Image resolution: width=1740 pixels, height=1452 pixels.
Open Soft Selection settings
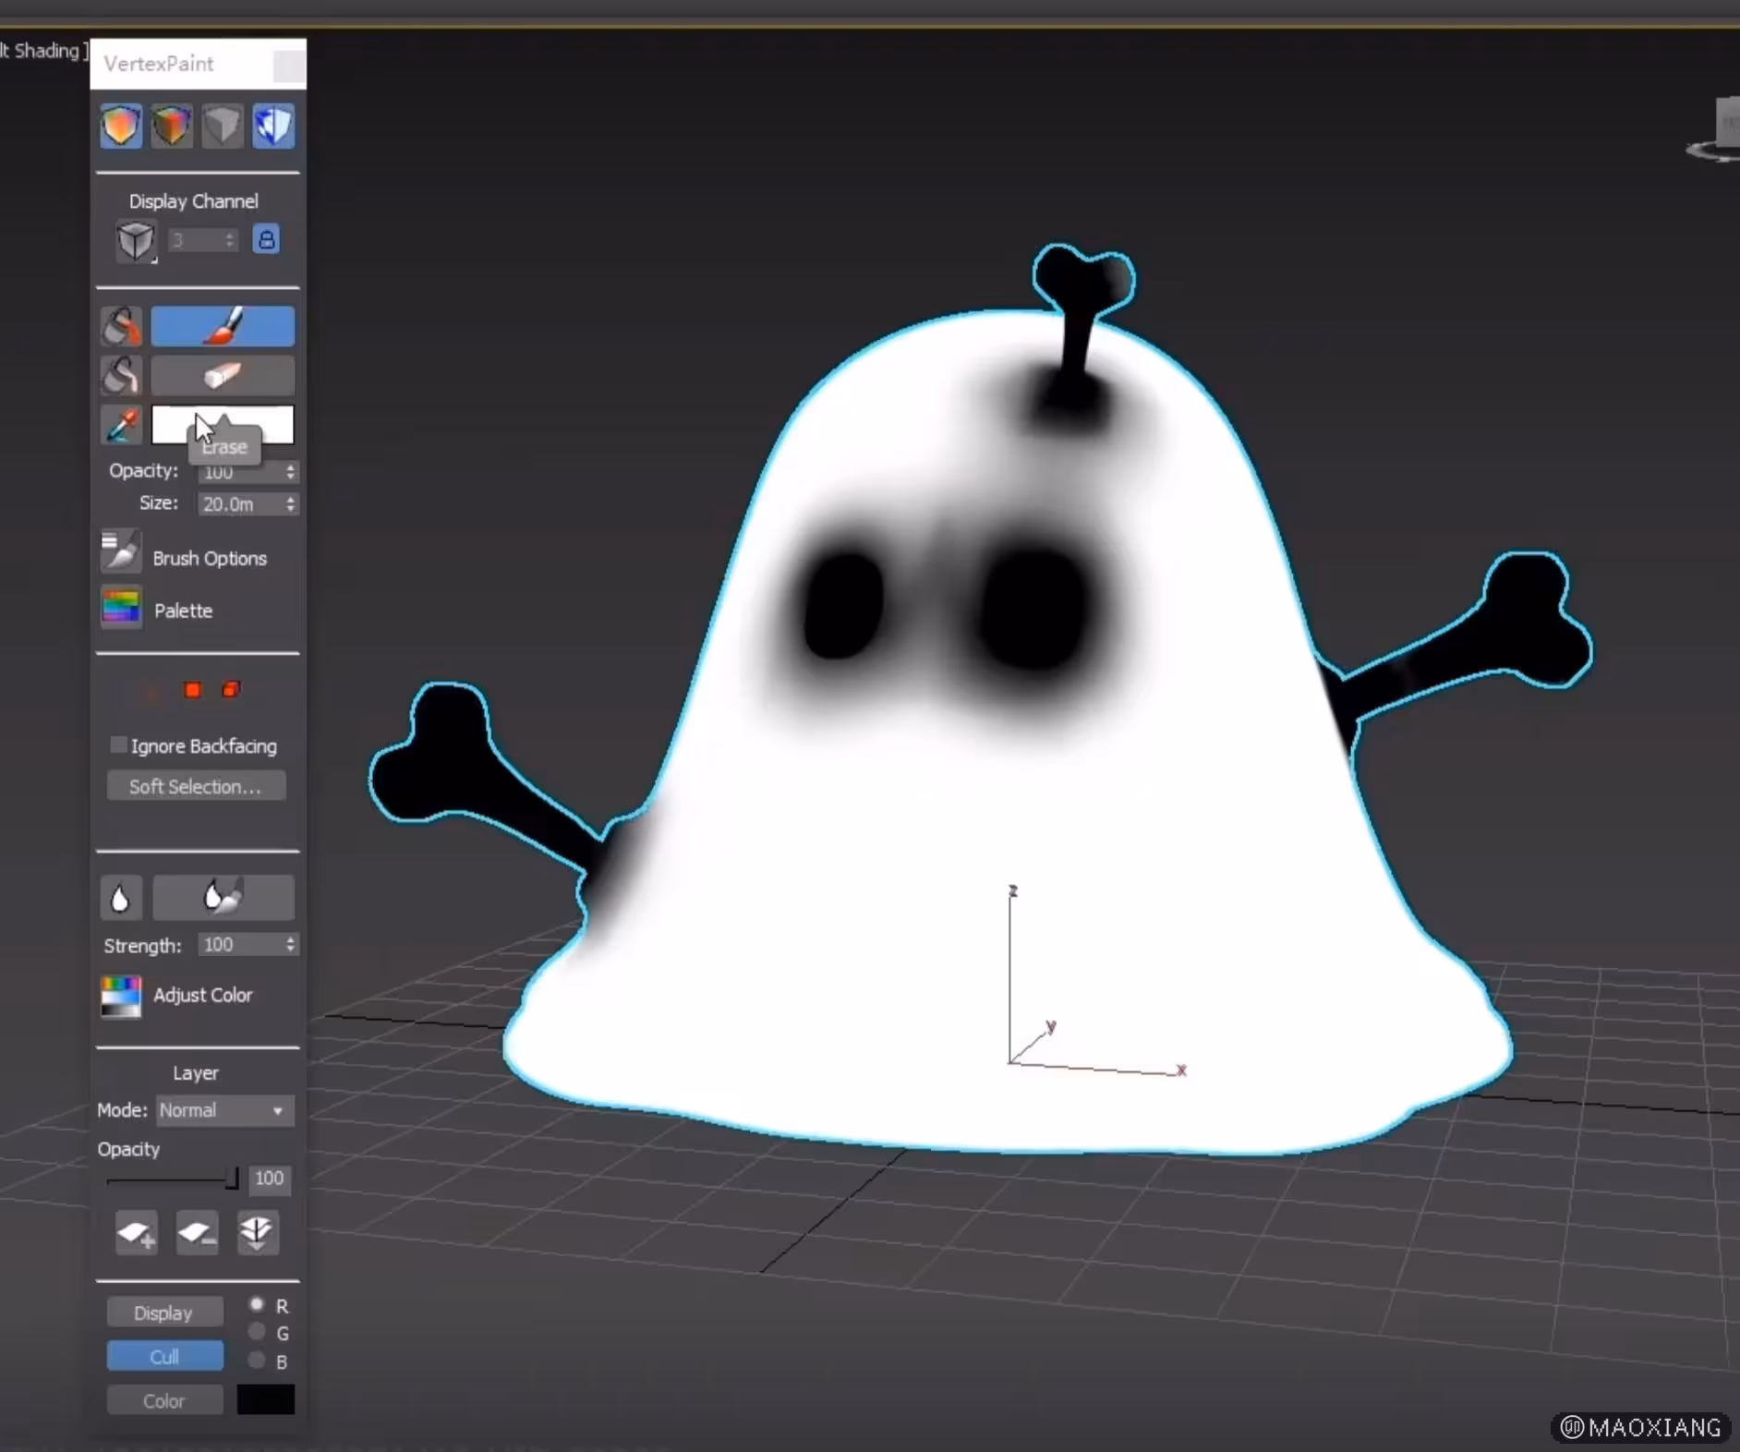[x=196, y=786]
